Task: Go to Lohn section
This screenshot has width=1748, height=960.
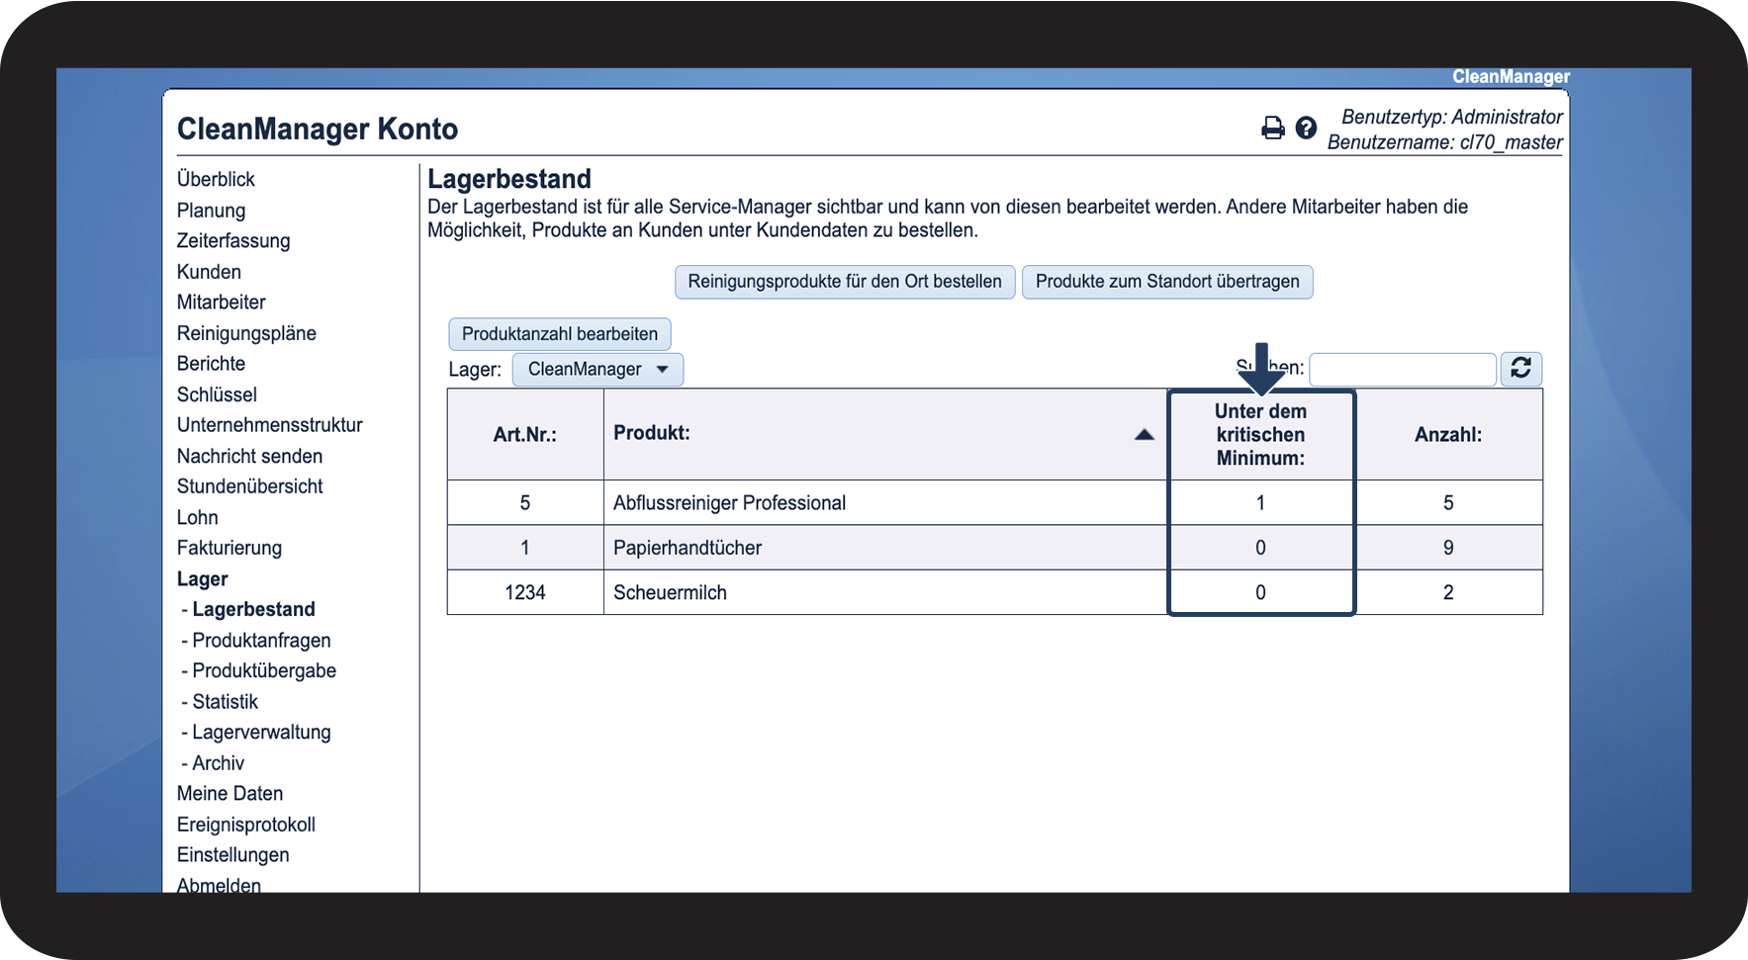Action: pyautogui.click(x=198, y=517)
